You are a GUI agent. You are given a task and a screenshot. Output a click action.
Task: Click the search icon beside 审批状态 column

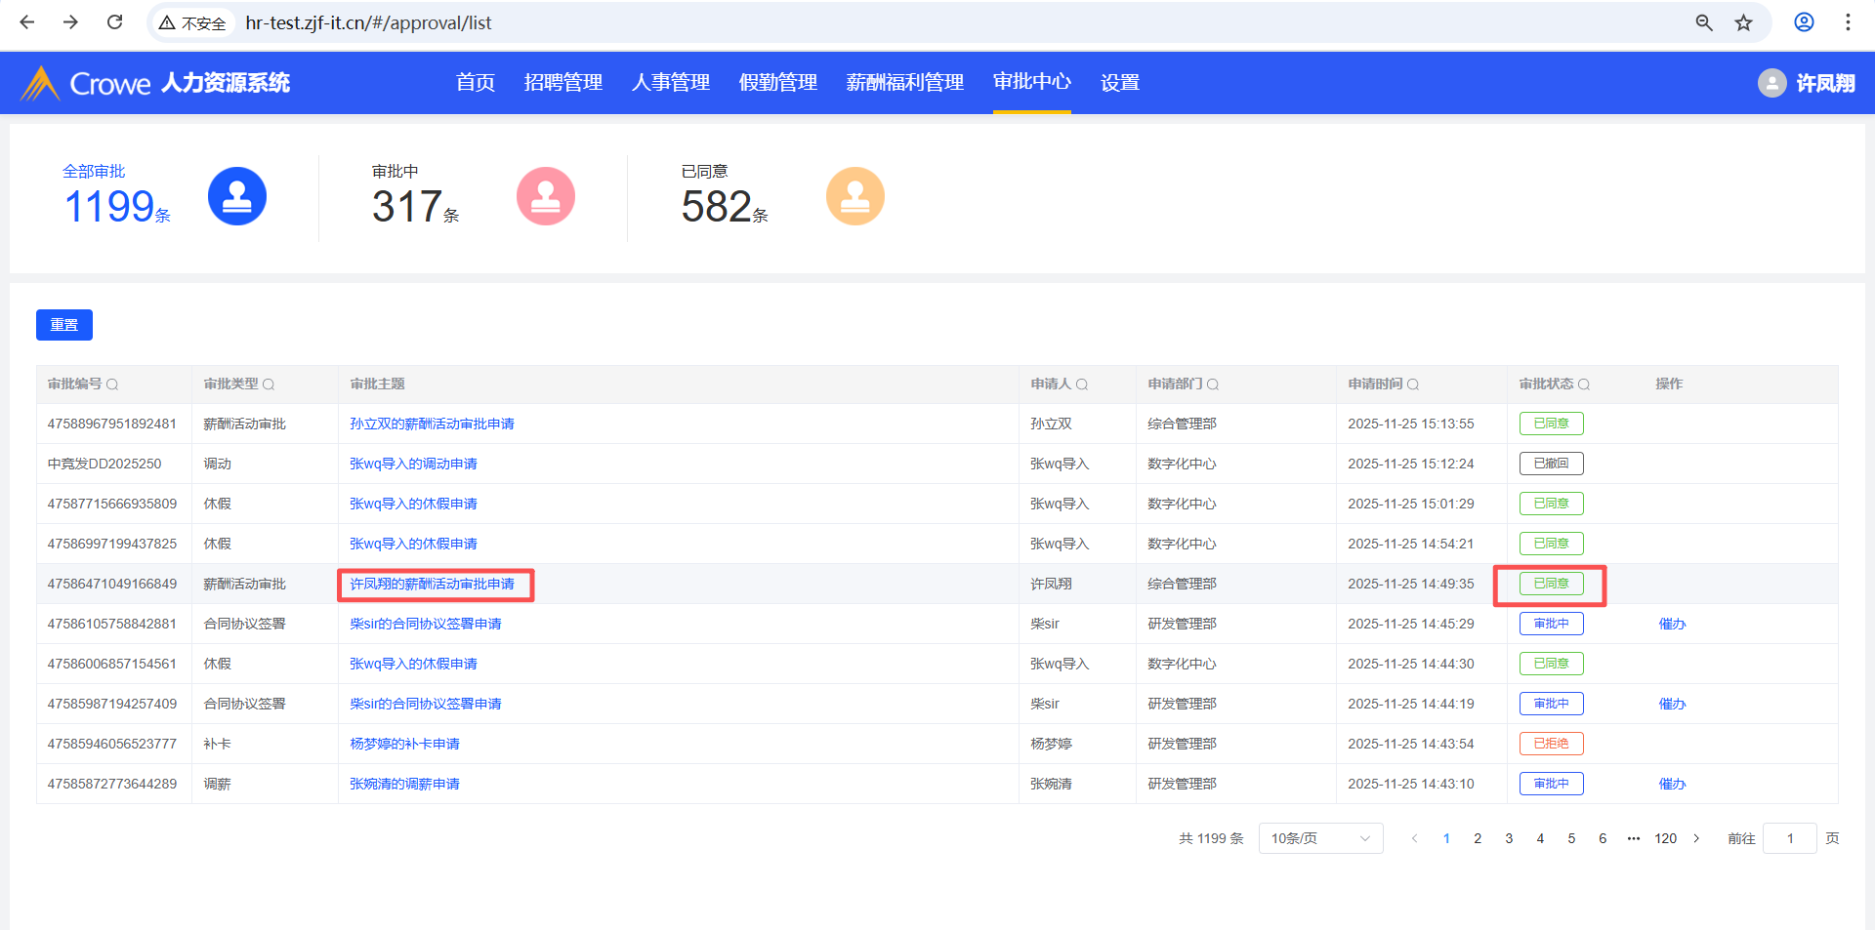click(x=1584, y=384)
